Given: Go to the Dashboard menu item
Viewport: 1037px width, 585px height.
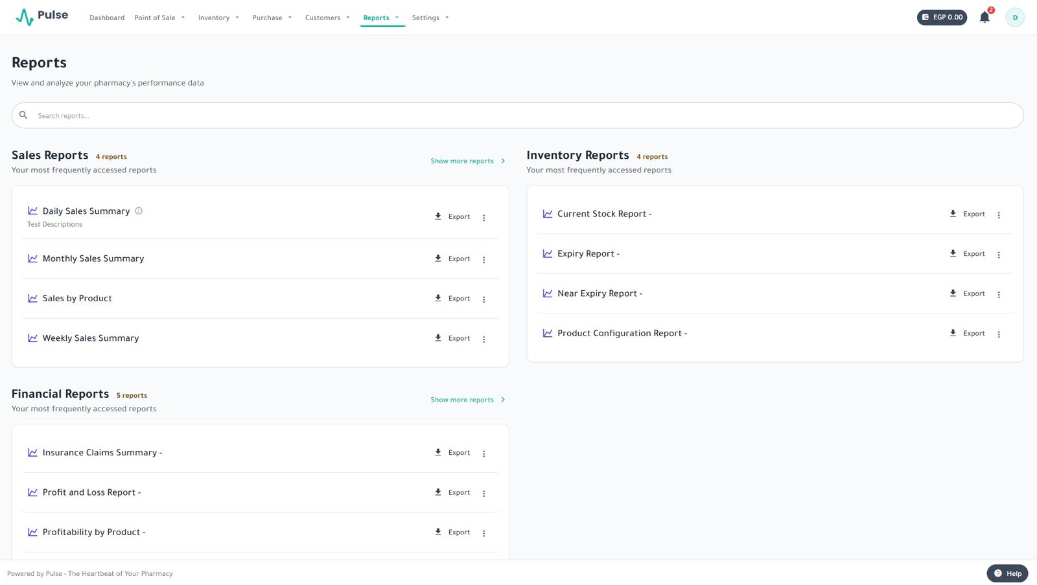Looking at the screenshot, I should point(107,17).
